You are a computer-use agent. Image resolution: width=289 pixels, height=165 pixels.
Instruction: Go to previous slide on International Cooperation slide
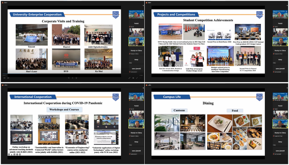(x=9, y=154)
